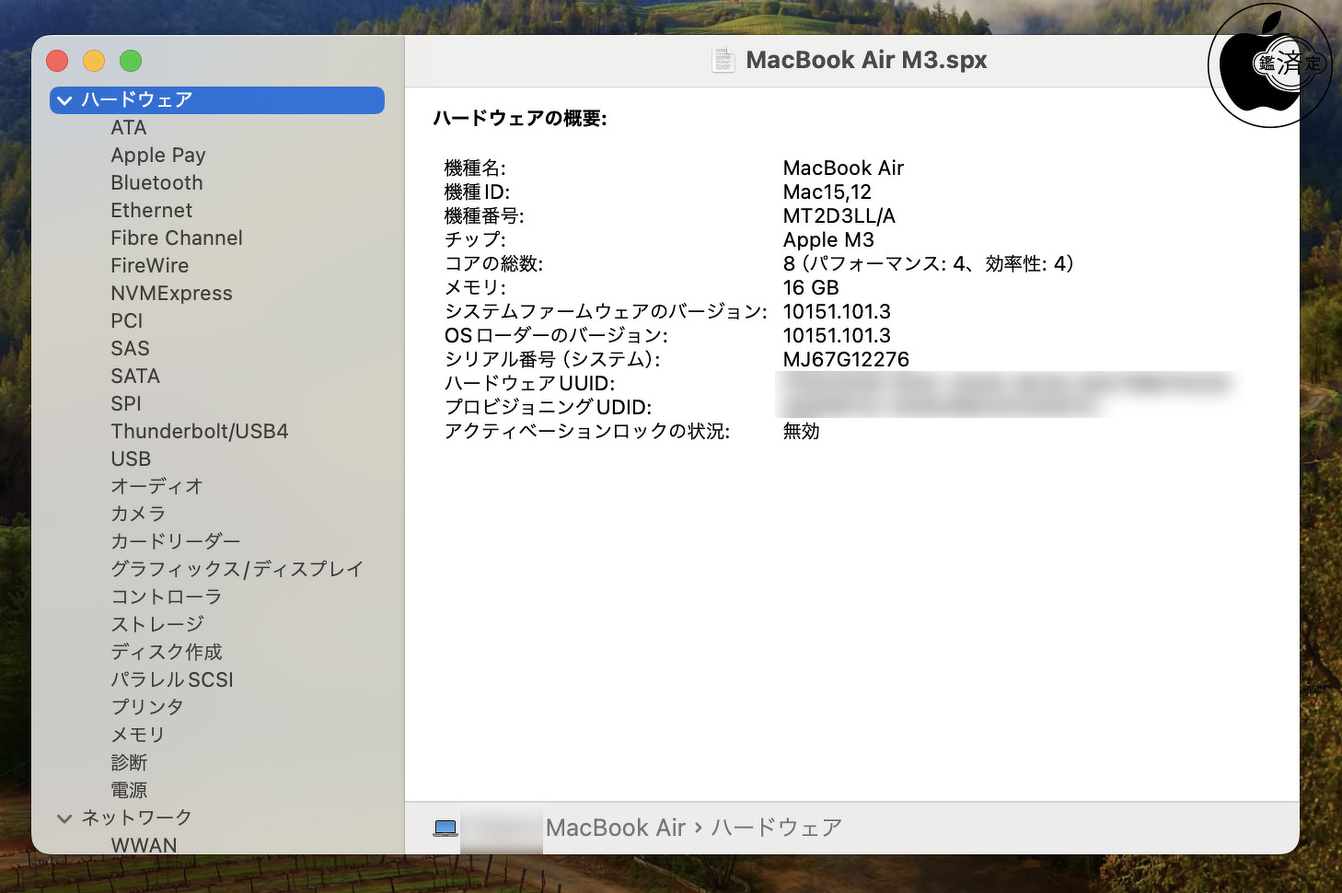Select FireWire in the sidebar
Image resolution: width=1342 pixels, height=893 pixels.
(150, 266)
